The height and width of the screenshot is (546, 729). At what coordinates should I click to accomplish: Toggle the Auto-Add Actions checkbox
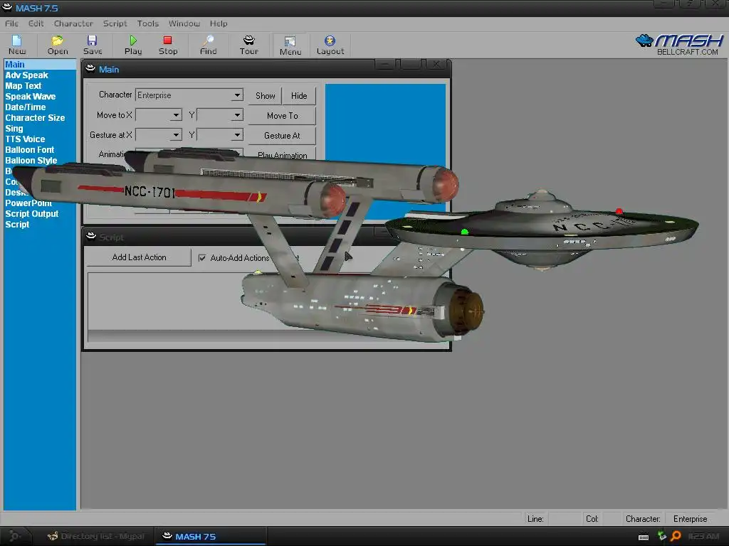[x=202, y=257]
